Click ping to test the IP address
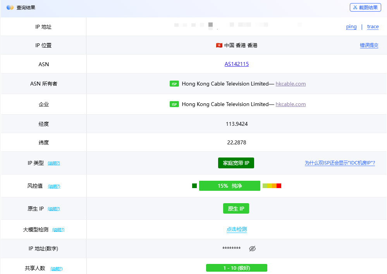This screenshot has width=387, height=274. [x=351, y=27]
